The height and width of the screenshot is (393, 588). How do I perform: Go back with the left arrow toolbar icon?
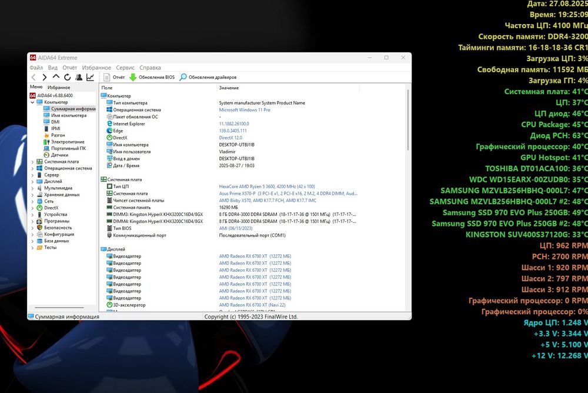pos(34,77)
